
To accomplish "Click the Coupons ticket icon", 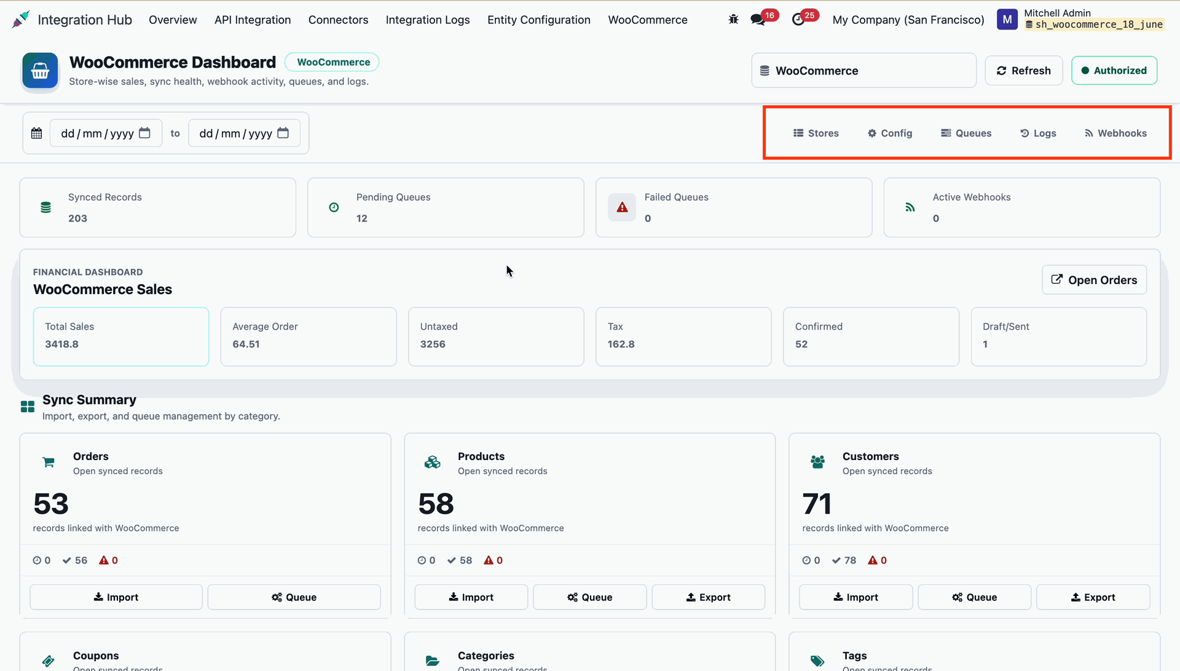I will (x=49, y=661).
